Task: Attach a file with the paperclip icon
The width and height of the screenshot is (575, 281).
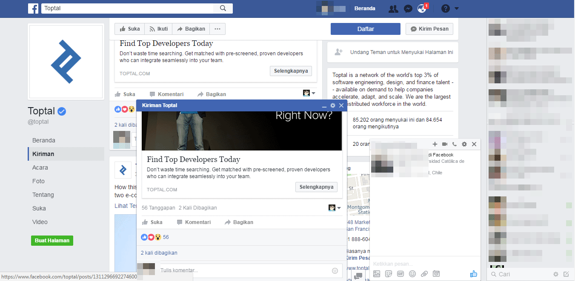Action: [424, 274]
